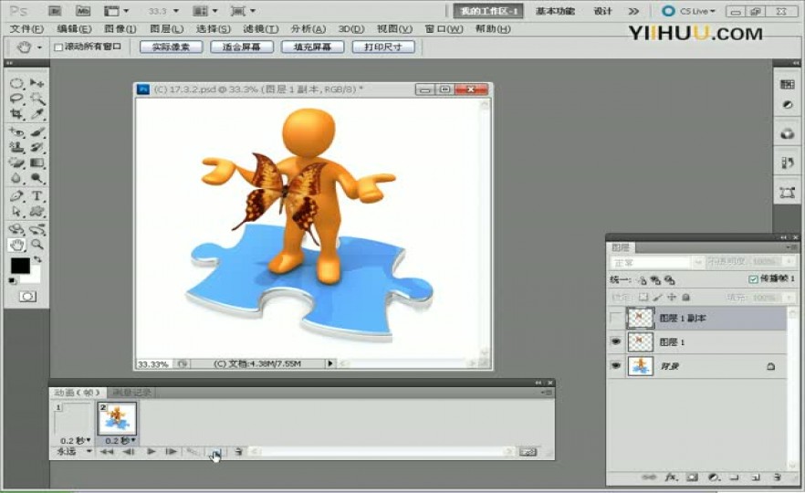Switch to the 测量记录 tab

(132, 393)
